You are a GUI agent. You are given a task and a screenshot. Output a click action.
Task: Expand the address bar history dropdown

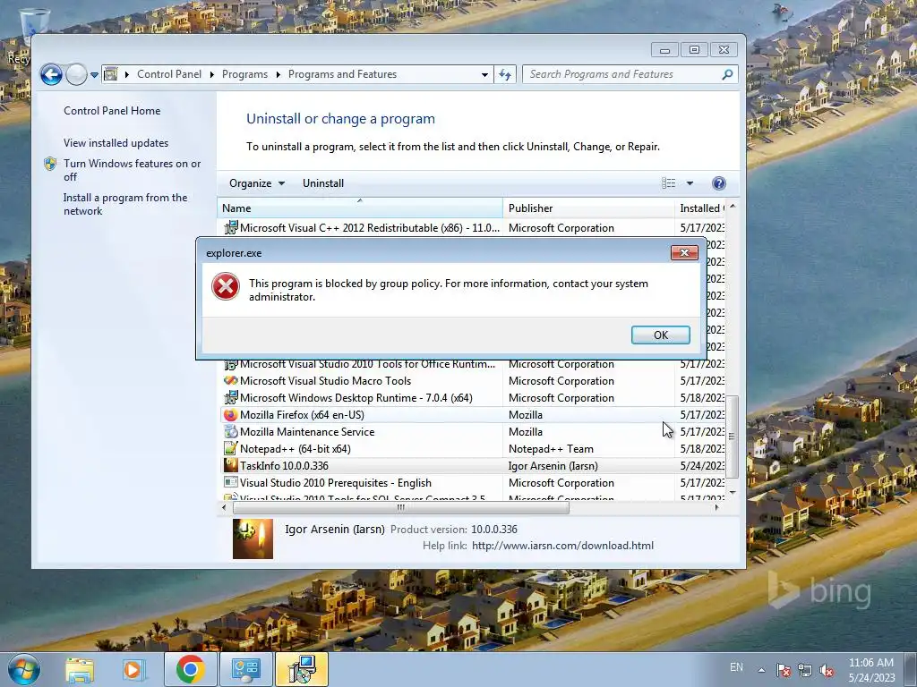[x=484, y=75]
